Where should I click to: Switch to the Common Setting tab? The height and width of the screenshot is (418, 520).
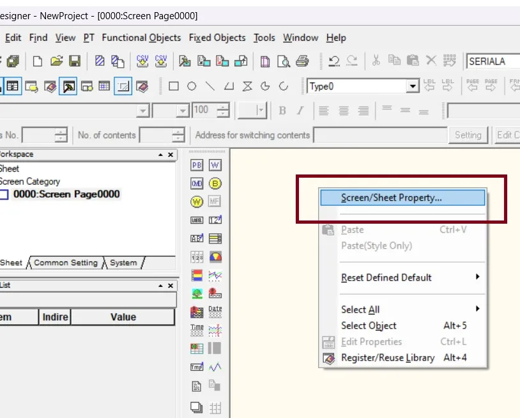pos(66,262)
